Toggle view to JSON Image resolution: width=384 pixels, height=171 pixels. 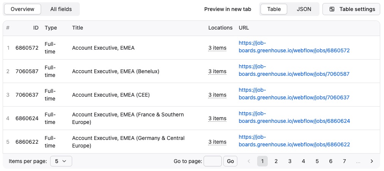pyautogui.click(x=304, y=9)
